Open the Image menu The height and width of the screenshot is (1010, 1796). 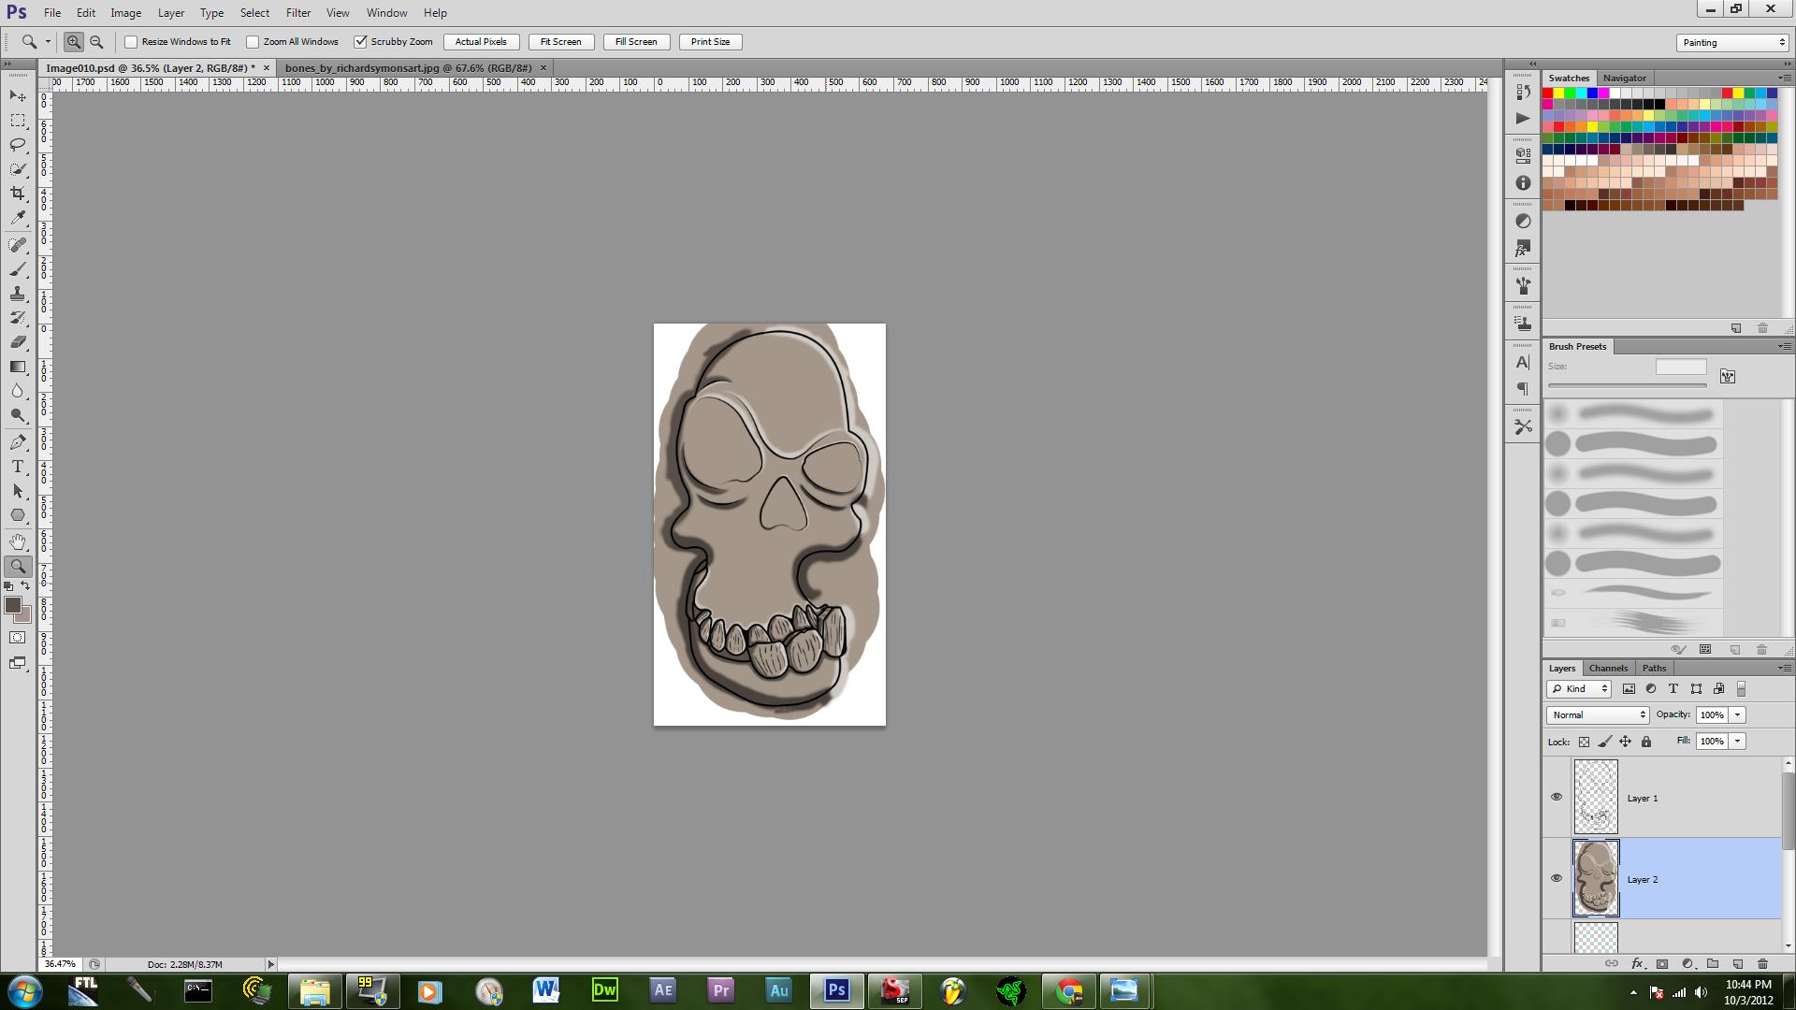tap(126, 13)
